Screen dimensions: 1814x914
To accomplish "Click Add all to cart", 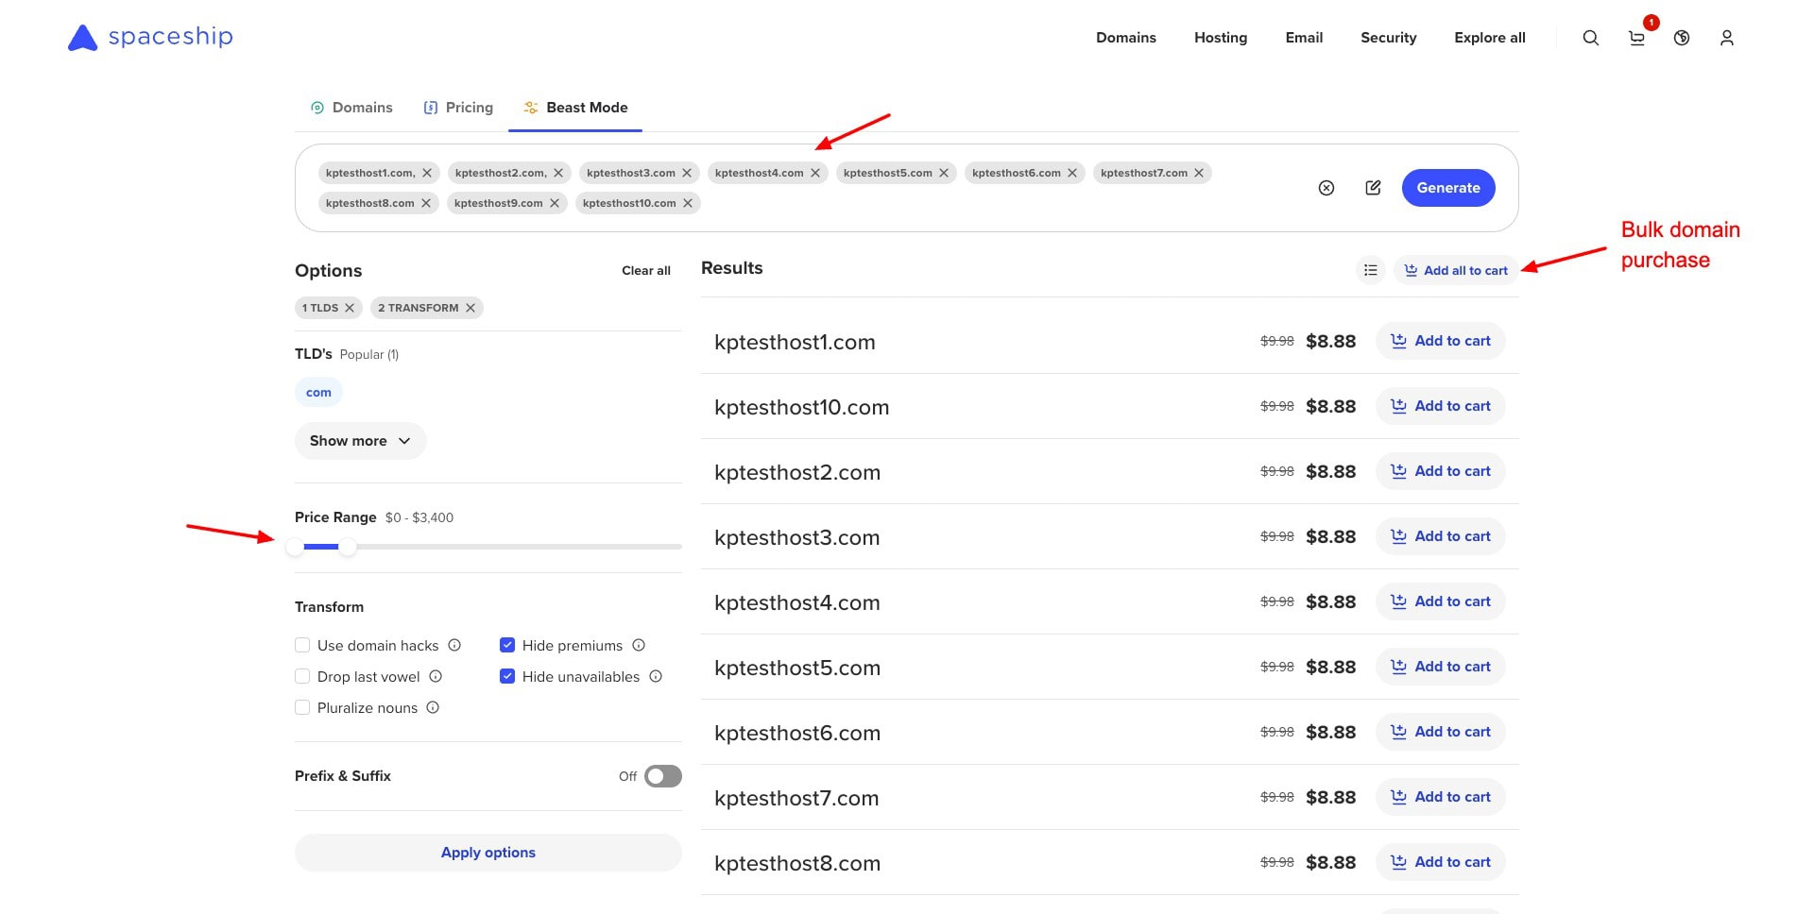I will click(x=1456, y=270).
